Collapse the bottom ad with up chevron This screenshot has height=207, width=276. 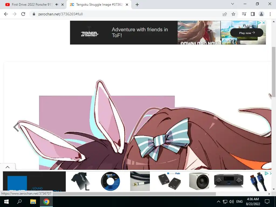point(8,167)
